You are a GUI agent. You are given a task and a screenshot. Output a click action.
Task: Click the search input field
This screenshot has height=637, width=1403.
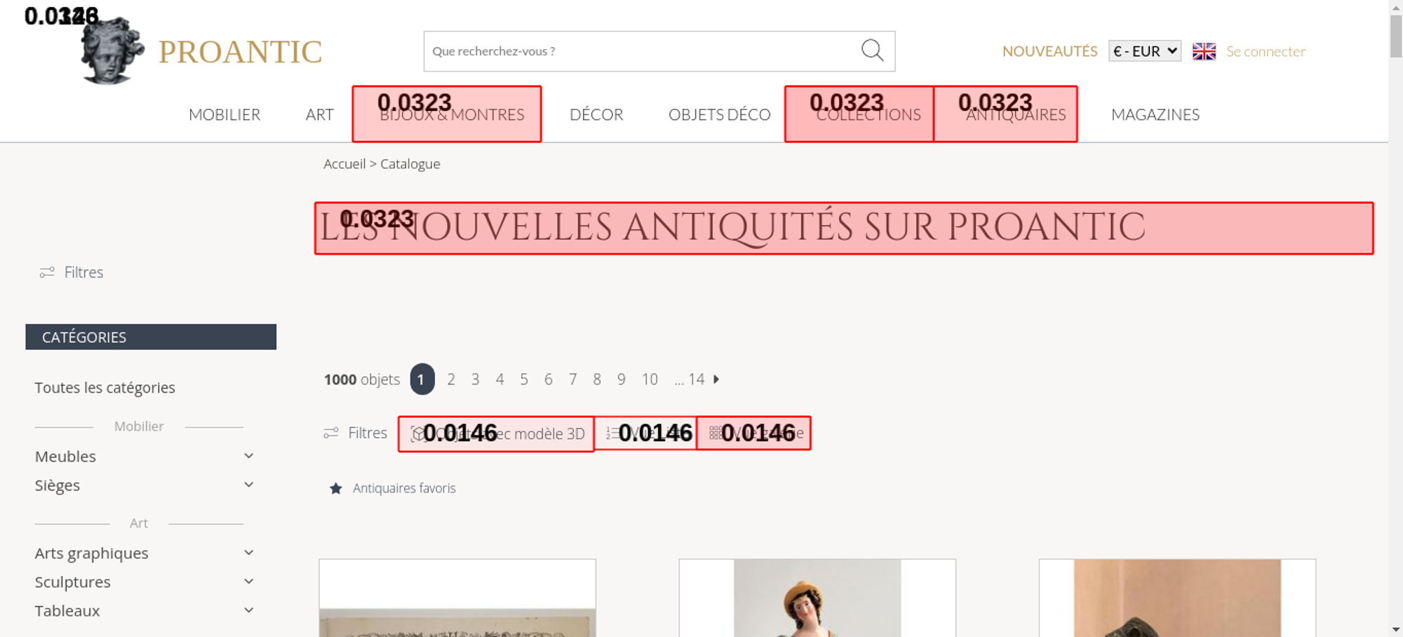[638, 51]
